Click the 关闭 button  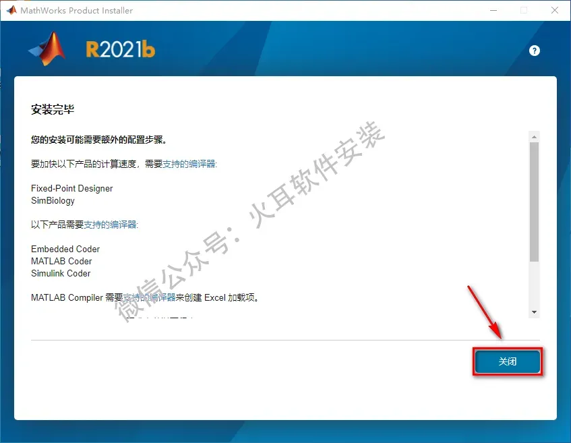point(508,361)
